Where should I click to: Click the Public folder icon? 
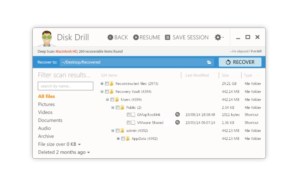point(122,107)
